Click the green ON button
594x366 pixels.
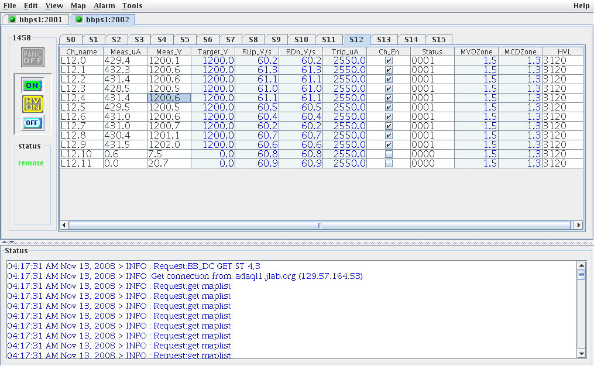coord(32,85)
